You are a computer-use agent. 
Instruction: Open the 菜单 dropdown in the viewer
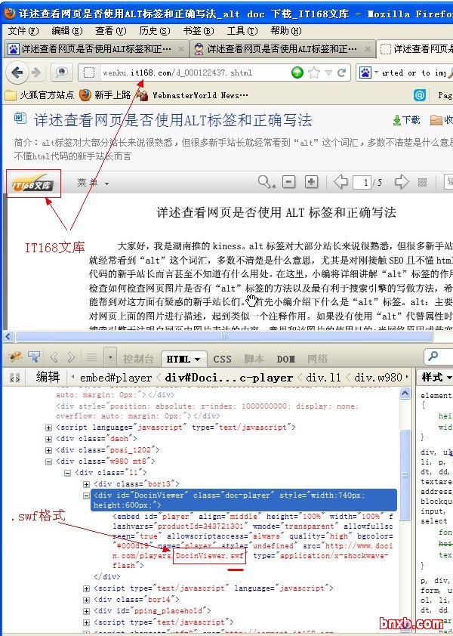pos(93,183)
